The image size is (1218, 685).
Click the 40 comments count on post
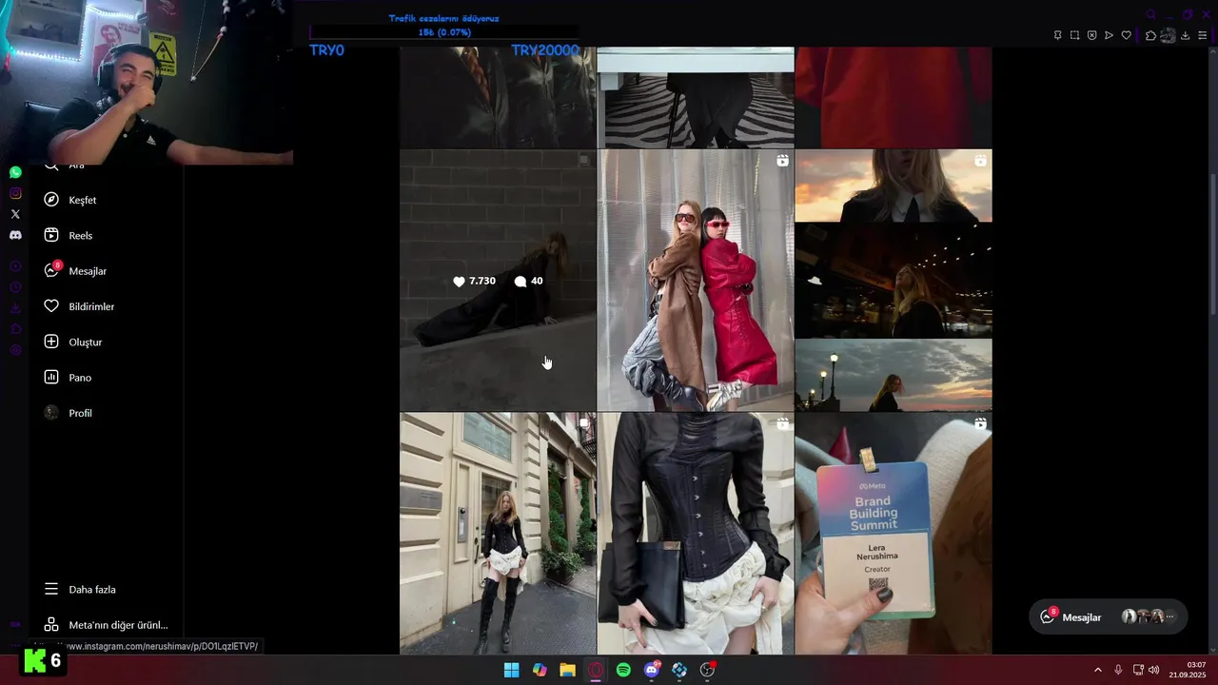tap(528, 281)
